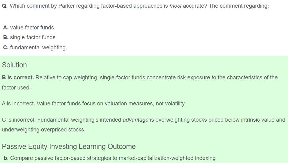Click the 'underweighting overpriced stocks.' line
Viewport: 288px width, 163px height.
tap(43, 130)
